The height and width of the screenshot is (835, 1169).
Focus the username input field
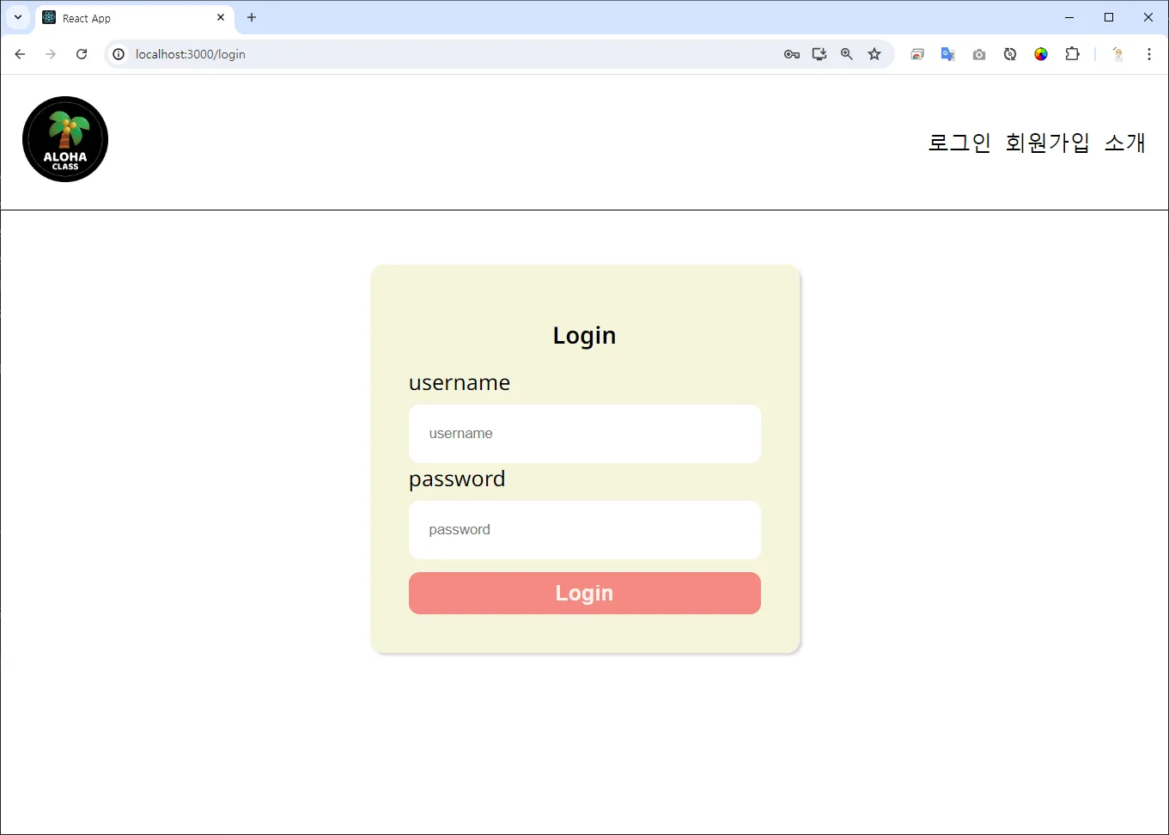(585, 434)
